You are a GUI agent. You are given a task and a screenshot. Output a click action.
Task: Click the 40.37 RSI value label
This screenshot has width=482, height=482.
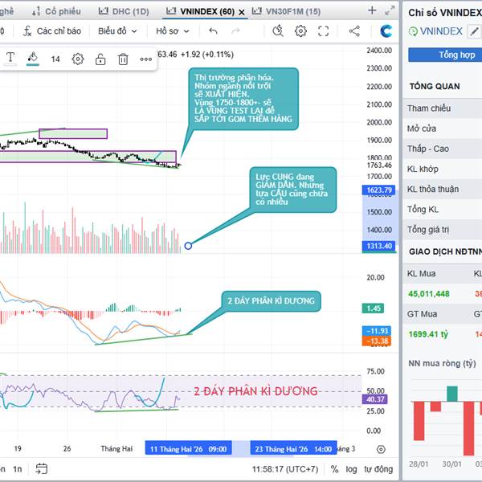tap(375, 399)
